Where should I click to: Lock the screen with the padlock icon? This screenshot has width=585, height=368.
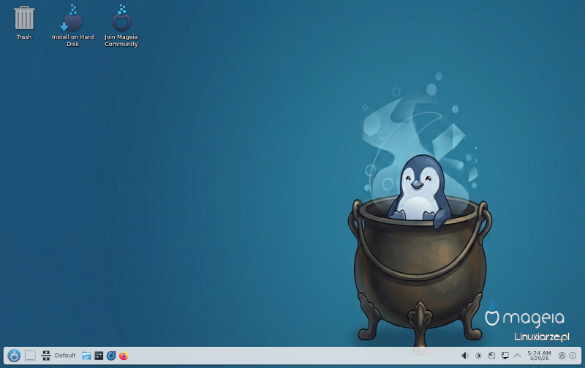[x=562, y=356]
